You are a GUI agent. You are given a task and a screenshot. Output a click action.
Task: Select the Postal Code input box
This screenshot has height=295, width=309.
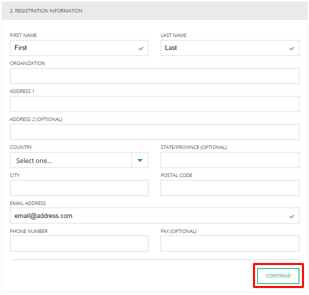click(x=230, y=188)
